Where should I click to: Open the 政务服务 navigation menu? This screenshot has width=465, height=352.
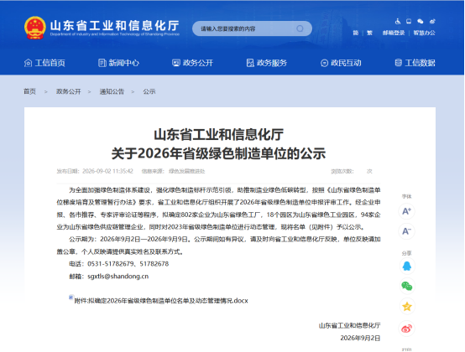click(x=267, y=63)
